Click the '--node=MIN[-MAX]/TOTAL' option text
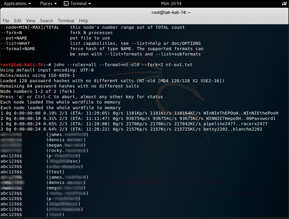The width and height of the screenshot is (289, 219). click(30, 27)
